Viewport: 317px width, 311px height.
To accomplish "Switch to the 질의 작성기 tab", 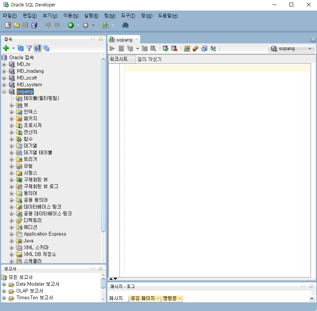I will [x=149, y=59].
